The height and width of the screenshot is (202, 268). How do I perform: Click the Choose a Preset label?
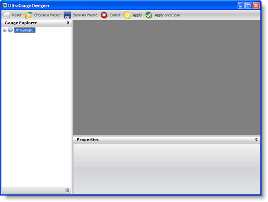point(47,15)
